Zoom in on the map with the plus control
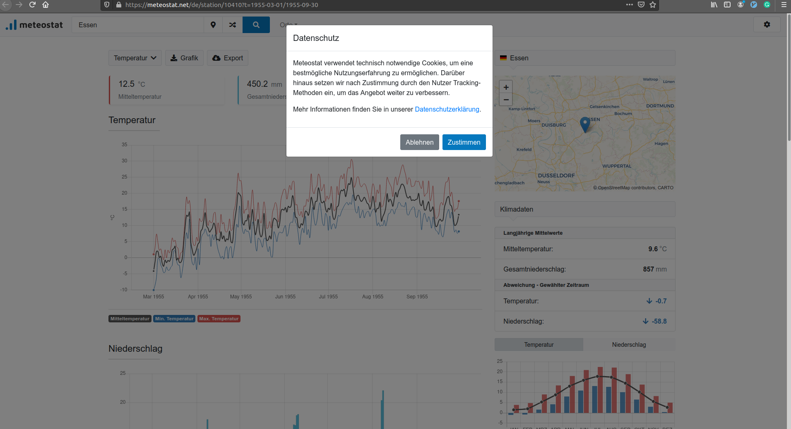 point(506,87)
